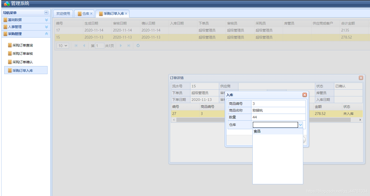
Task: Click the 合计金额 column header
Action: point(354,23)
